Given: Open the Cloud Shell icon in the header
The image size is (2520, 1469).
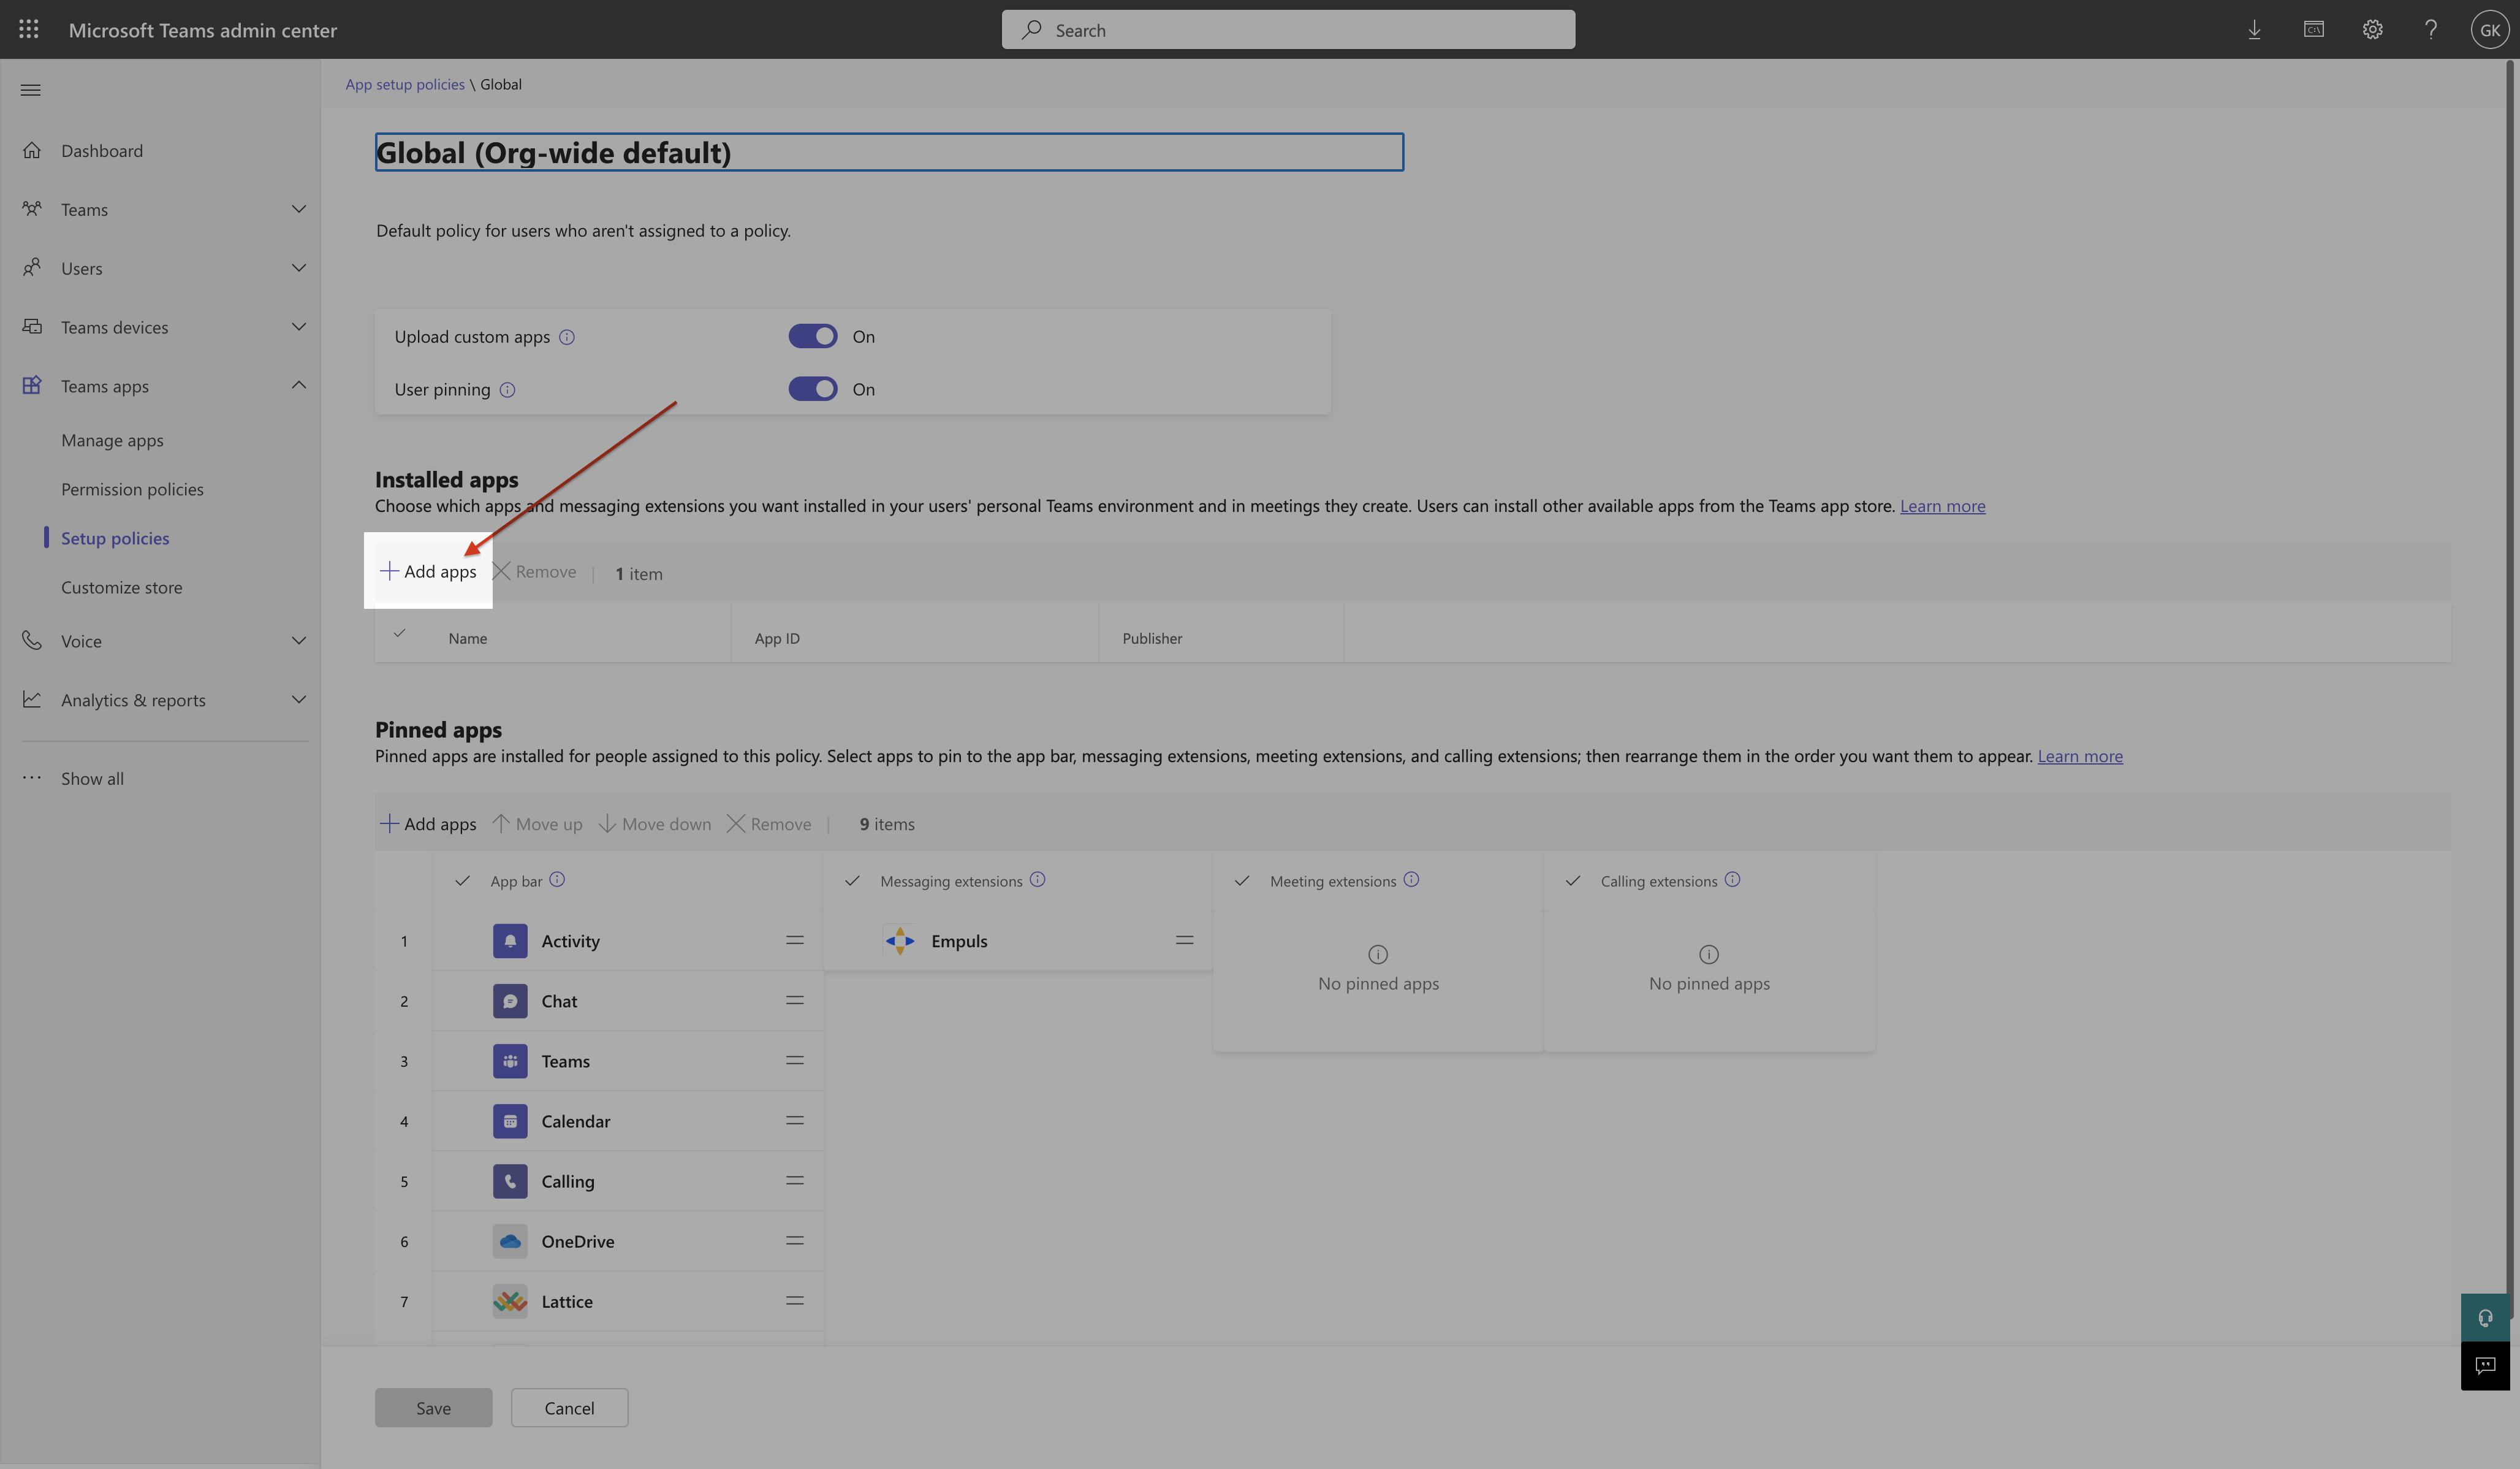Looking at the screenshot, I should coord(2313,29).
